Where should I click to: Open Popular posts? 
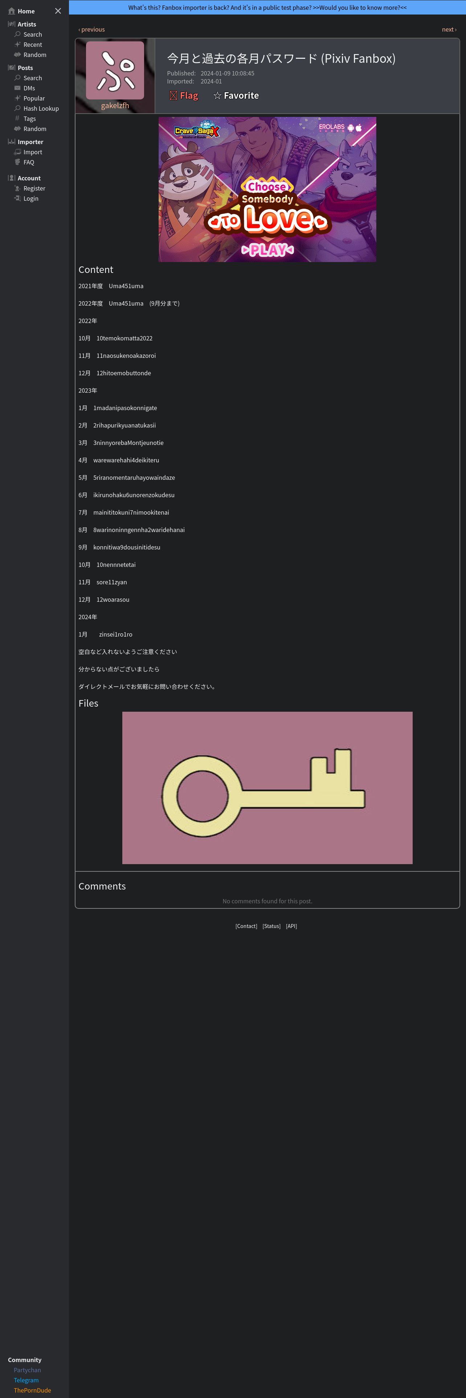pyautogui.click(x=34, y=98)
